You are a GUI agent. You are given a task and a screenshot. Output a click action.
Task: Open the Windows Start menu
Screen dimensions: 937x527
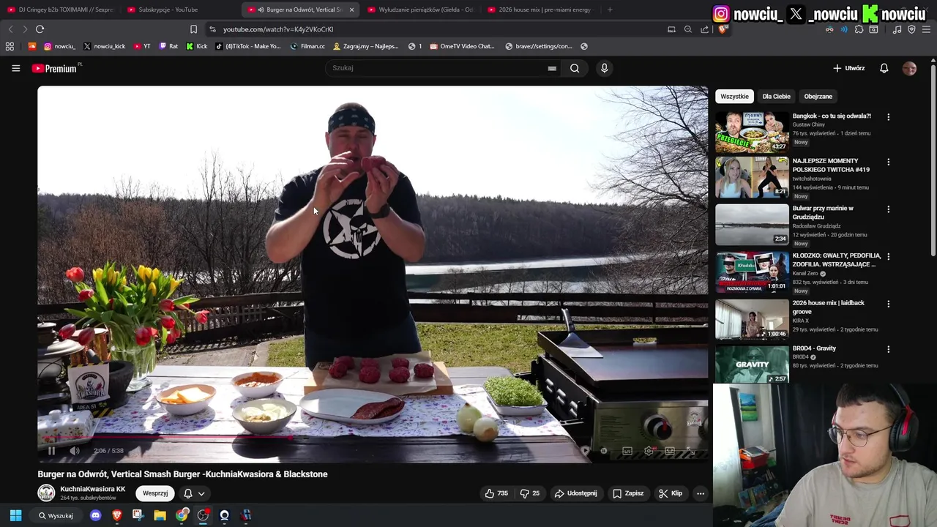(15, 515)
